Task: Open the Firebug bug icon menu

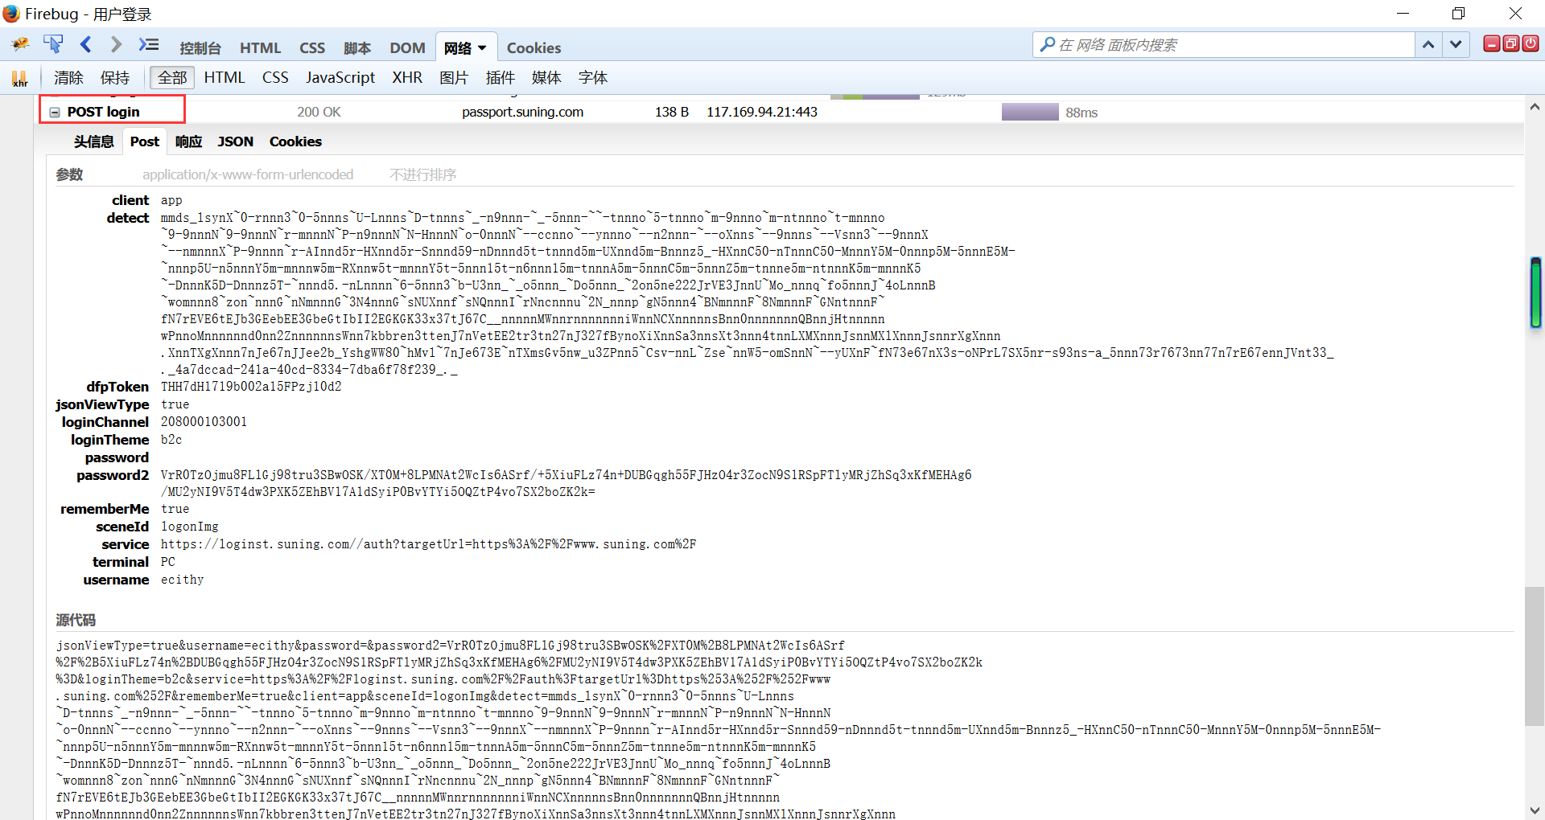Action: point(20,44)
